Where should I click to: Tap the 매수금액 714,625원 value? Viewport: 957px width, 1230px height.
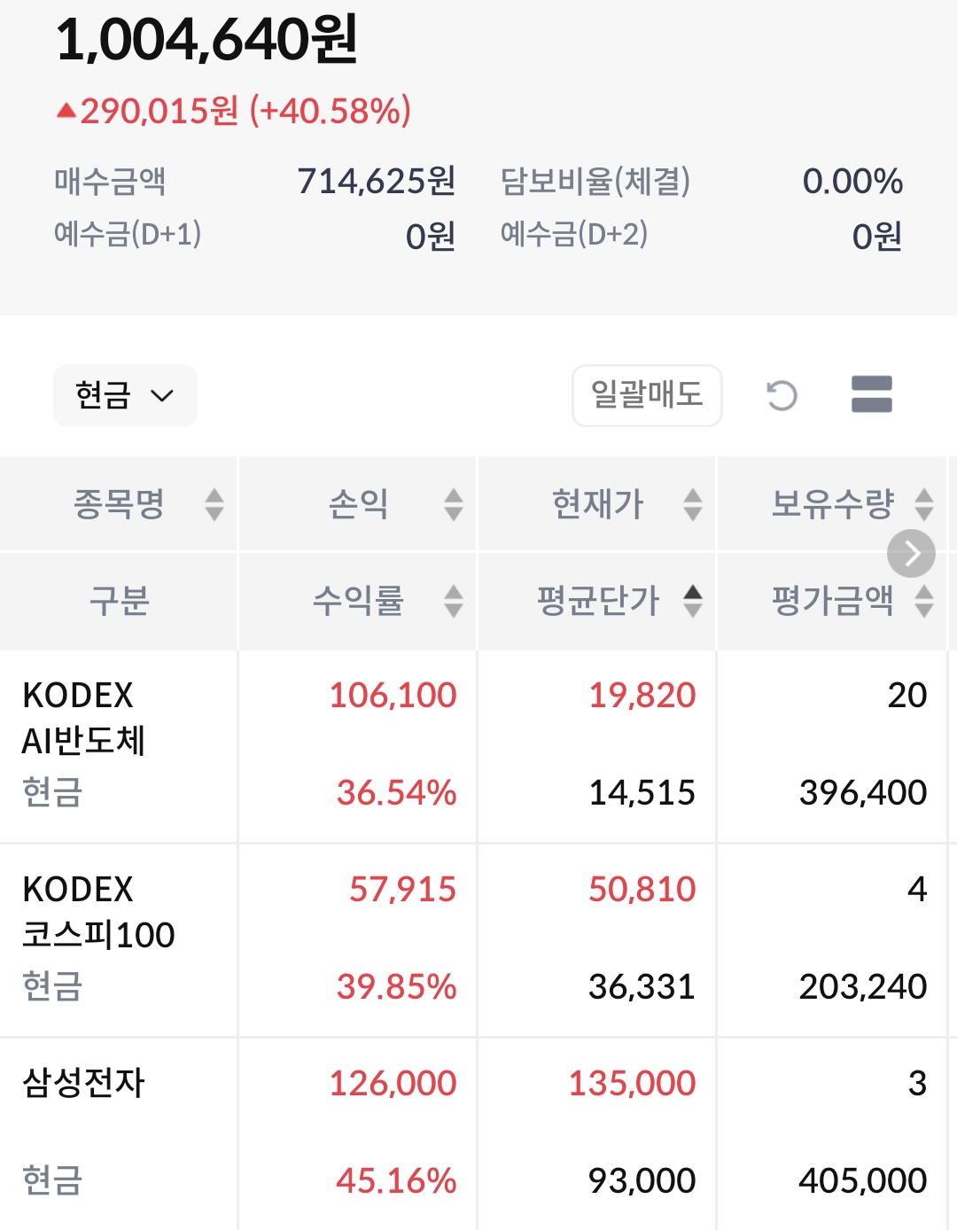point(376,182)
